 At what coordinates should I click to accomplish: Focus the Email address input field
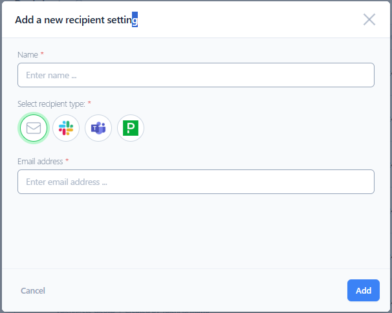click(195, 182)
